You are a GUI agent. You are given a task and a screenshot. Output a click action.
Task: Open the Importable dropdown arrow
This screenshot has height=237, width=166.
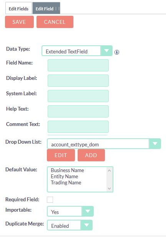pyautogui.click(x=88, y=211)
